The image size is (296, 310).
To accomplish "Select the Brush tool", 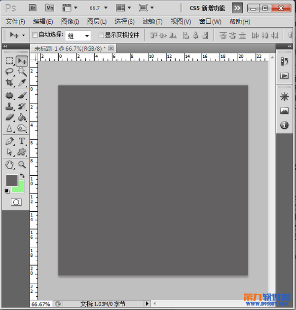I will coord(22,95).
